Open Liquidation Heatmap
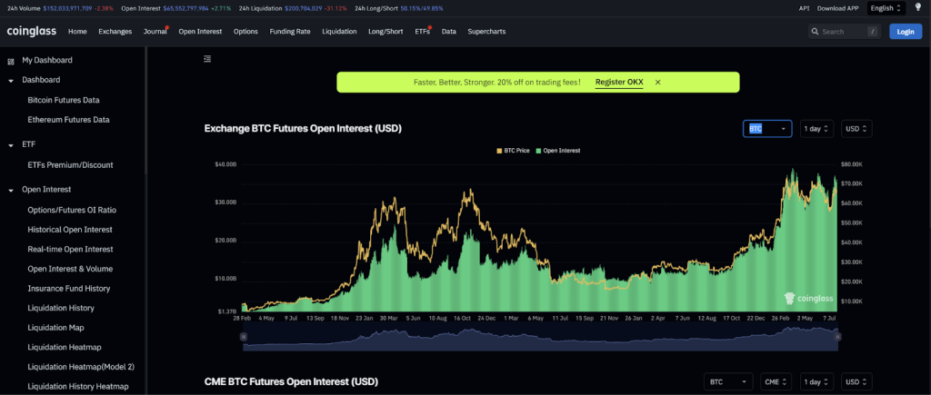 (65, 347)
